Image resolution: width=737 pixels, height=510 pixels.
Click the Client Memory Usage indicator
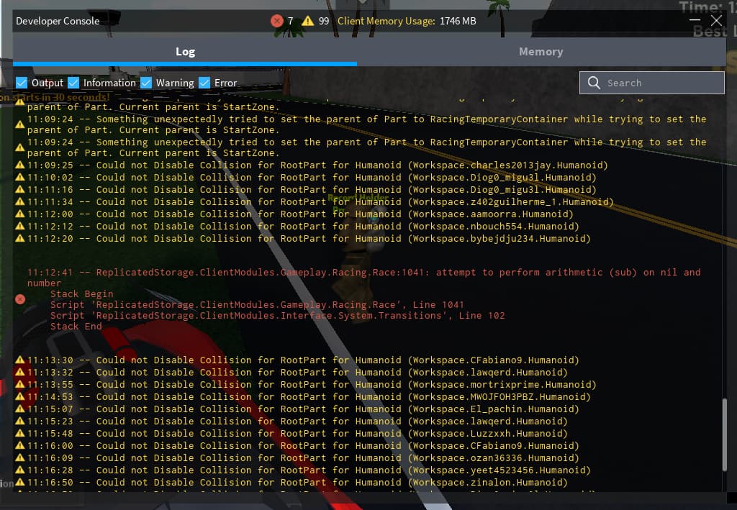coord(399,21)
